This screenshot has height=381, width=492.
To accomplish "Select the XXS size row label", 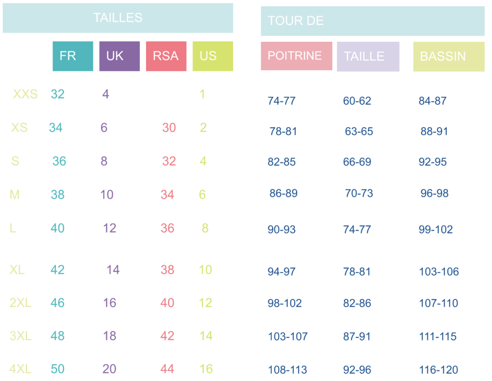I will click(25, 94).
